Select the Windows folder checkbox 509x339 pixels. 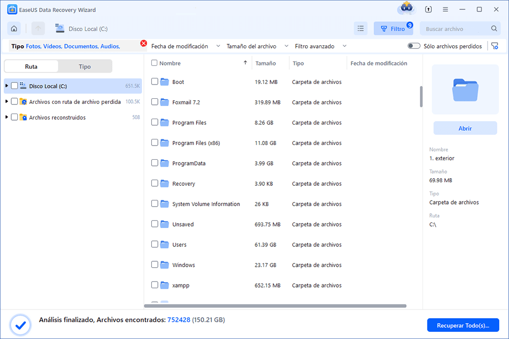click(x=155, y=265)
